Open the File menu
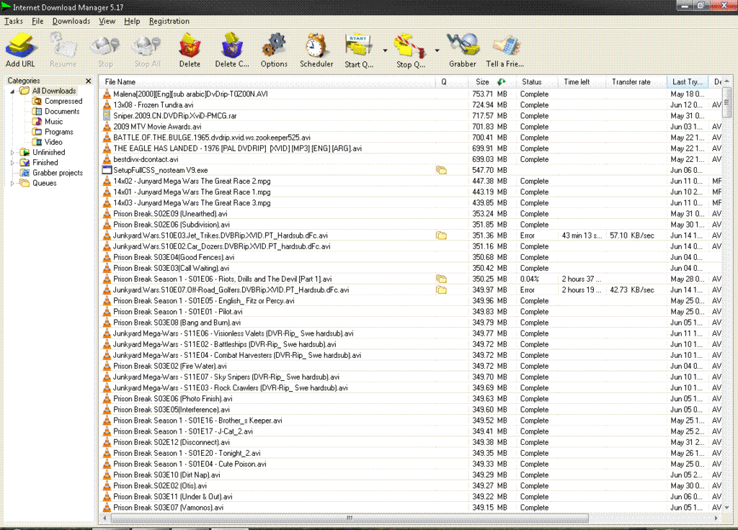The height and width of the screenshot is (530, 738). pos(37,21)
